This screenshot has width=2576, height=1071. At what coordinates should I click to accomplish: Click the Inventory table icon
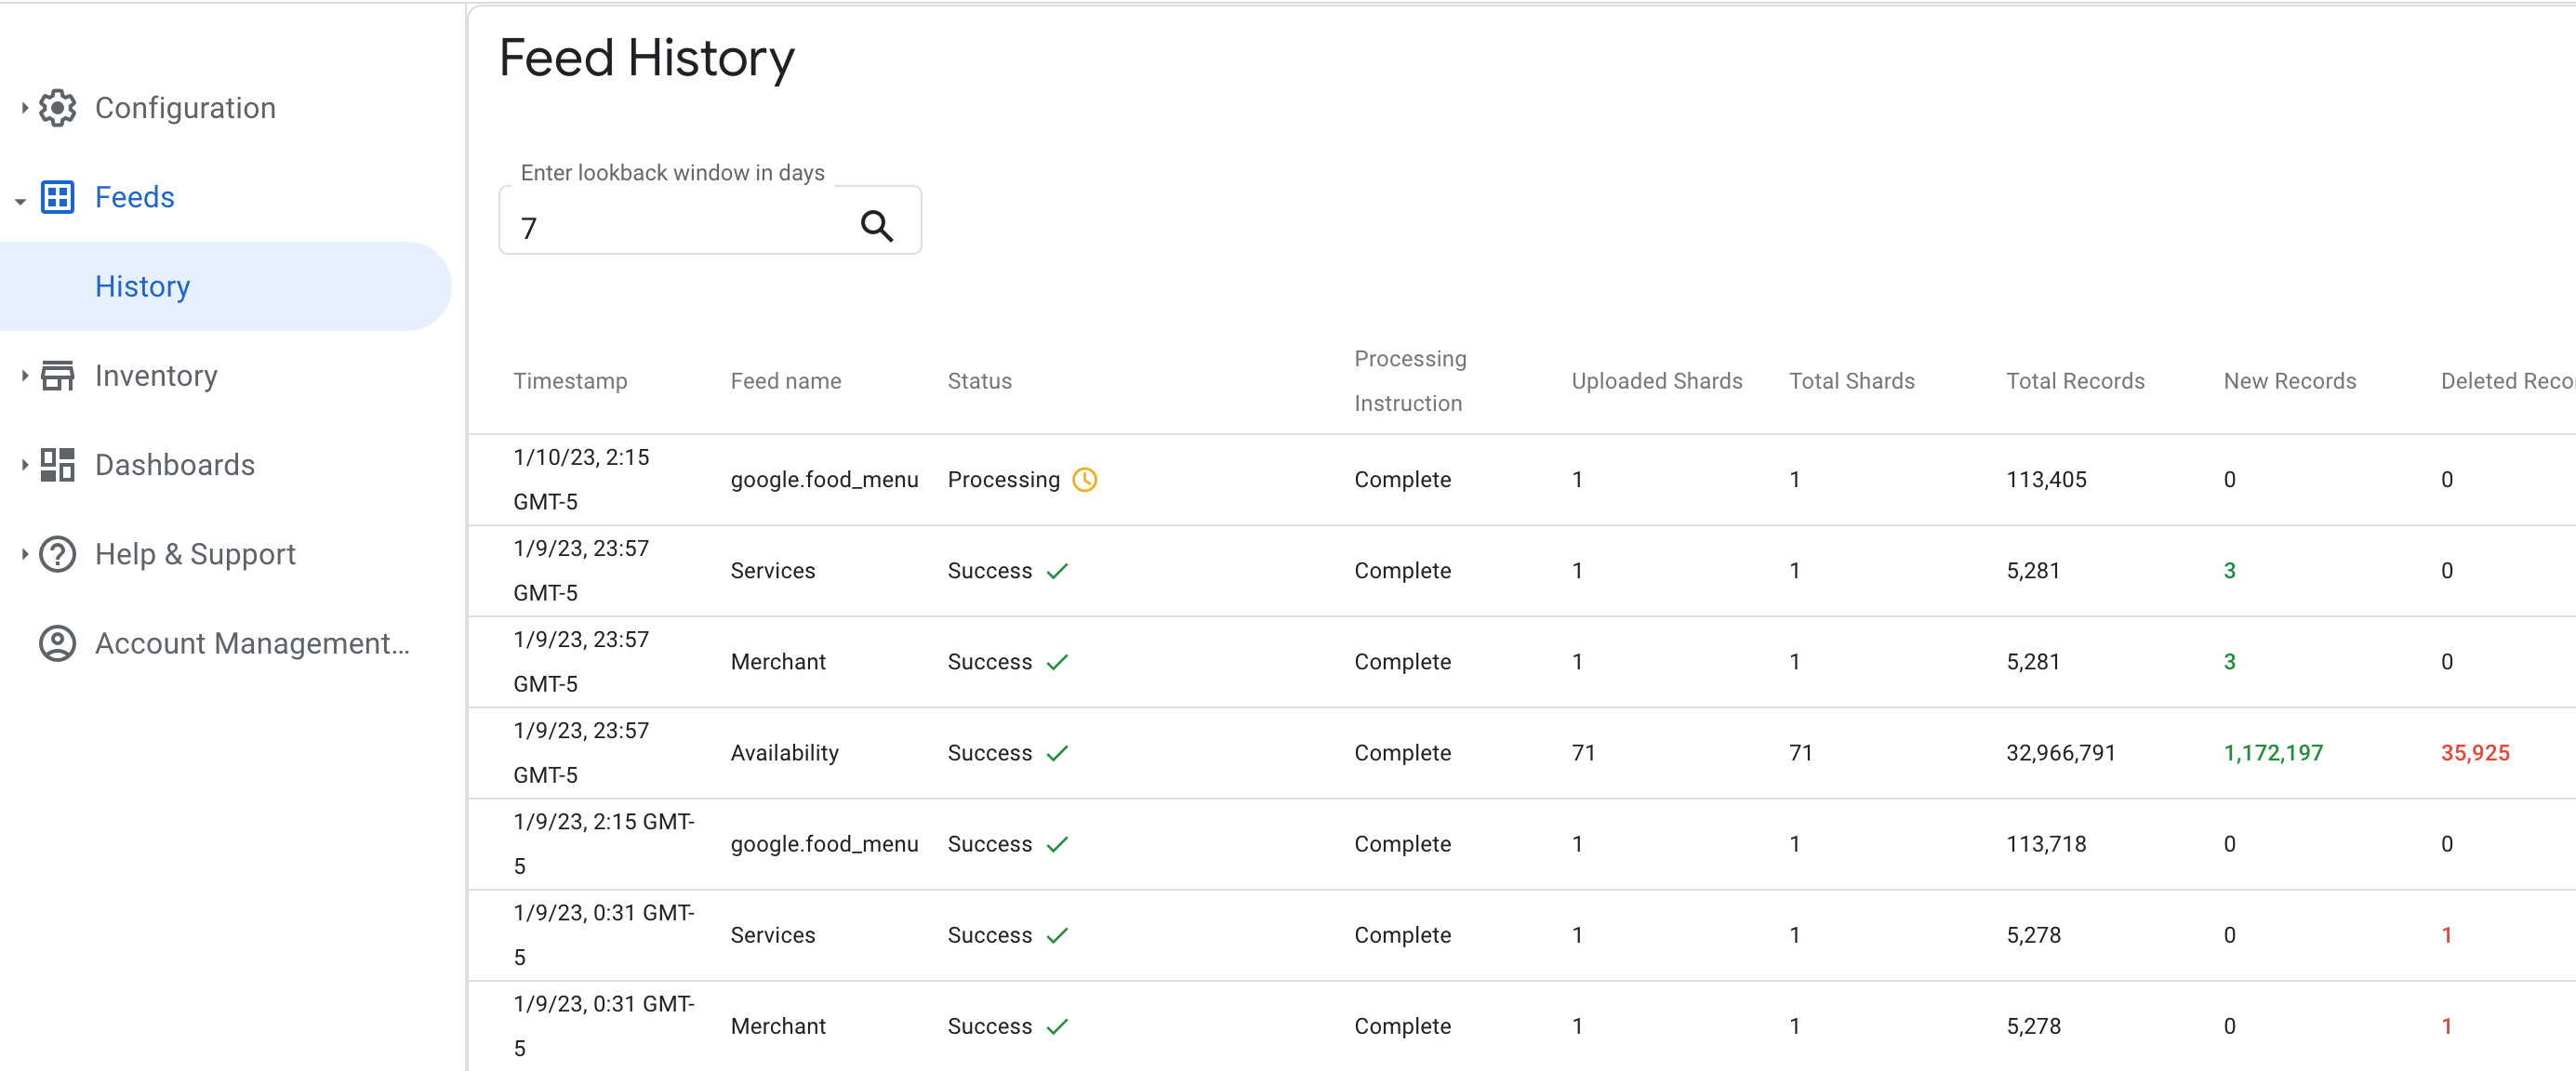pos(58,377)
